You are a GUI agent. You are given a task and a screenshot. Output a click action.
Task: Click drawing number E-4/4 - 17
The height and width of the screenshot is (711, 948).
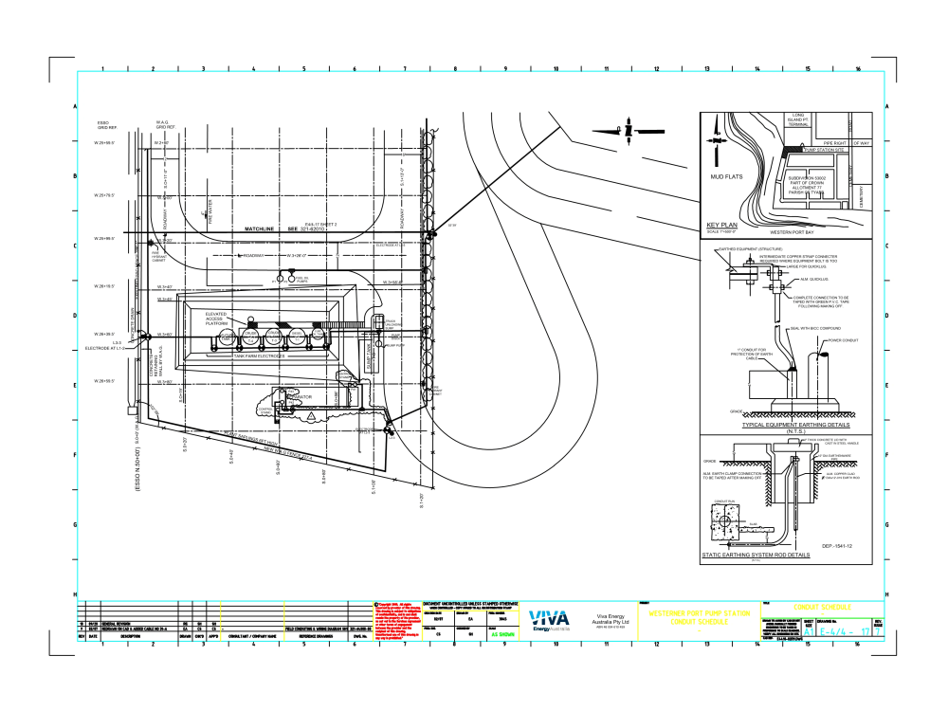pos(844,632)
